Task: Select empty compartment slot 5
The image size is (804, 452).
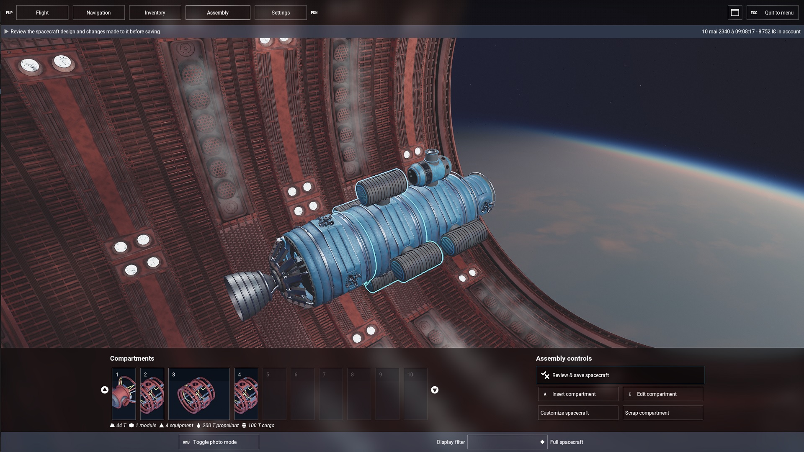Action: [x=274, y=394]
